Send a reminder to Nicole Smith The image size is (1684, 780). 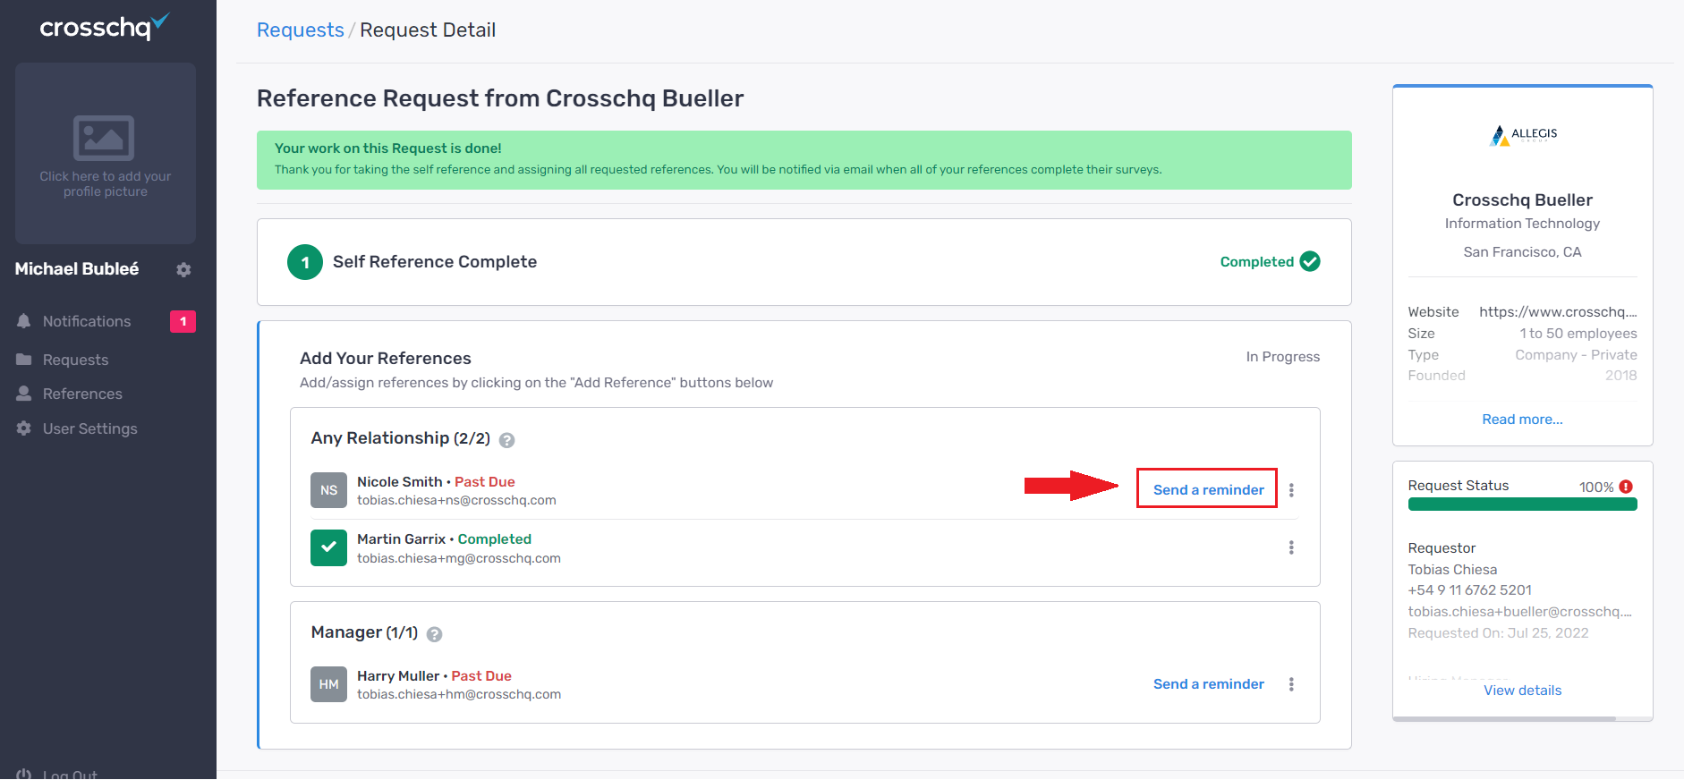coord(1207,489)
